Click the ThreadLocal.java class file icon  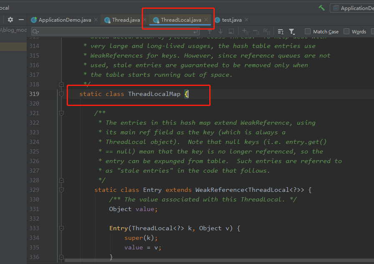[x=156, y=20]
